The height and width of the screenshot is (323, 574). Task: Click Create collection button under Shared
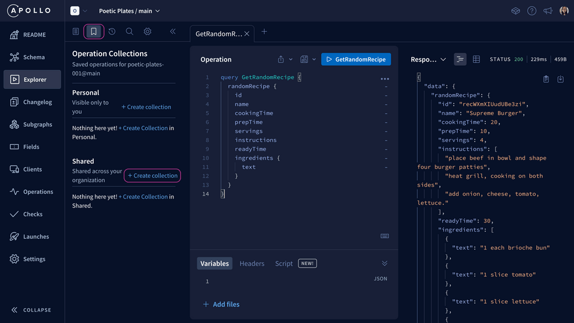point(152,175)
